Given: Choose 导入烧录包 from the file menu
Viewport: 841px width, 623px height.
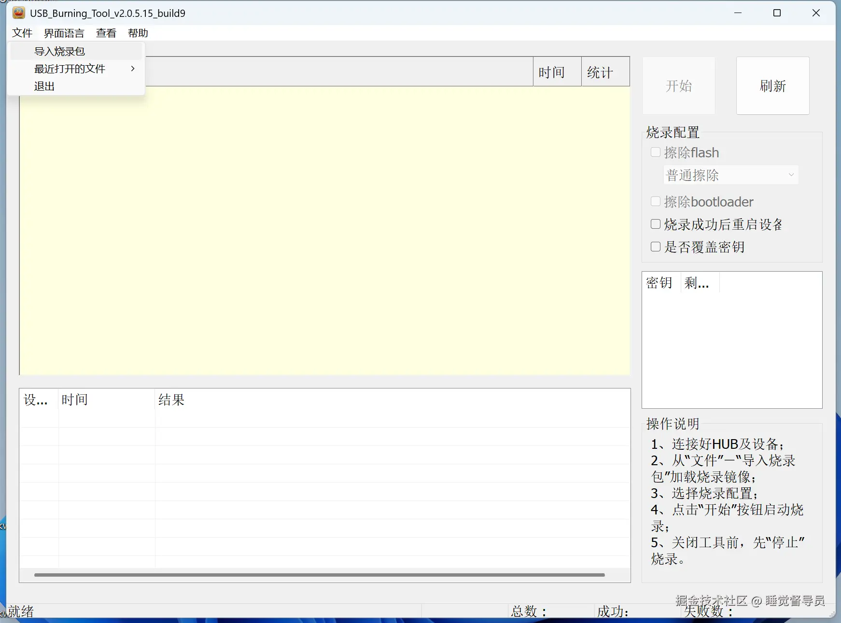Looking at the screenshot, I should pyautogui.click(x=76, y=51).
